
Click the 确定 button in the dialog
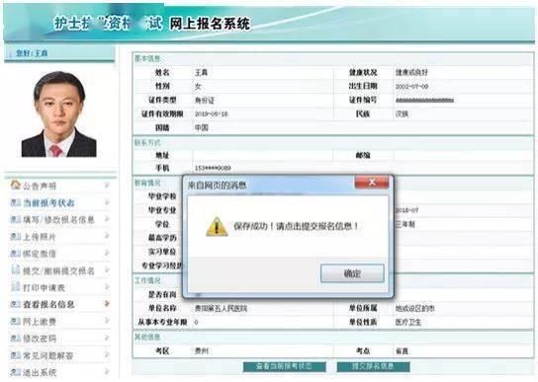point(352,273)
